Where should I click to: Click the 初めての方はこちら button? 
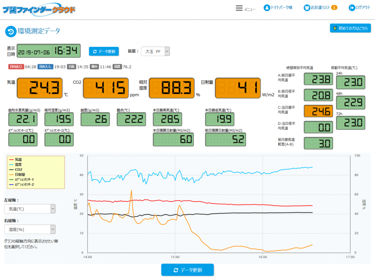[x=350, y=28]
